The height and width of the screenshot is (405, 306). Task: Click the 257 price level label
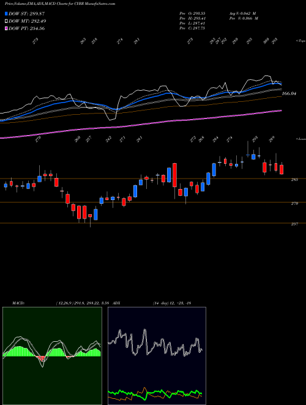click(x=294, y=224)
